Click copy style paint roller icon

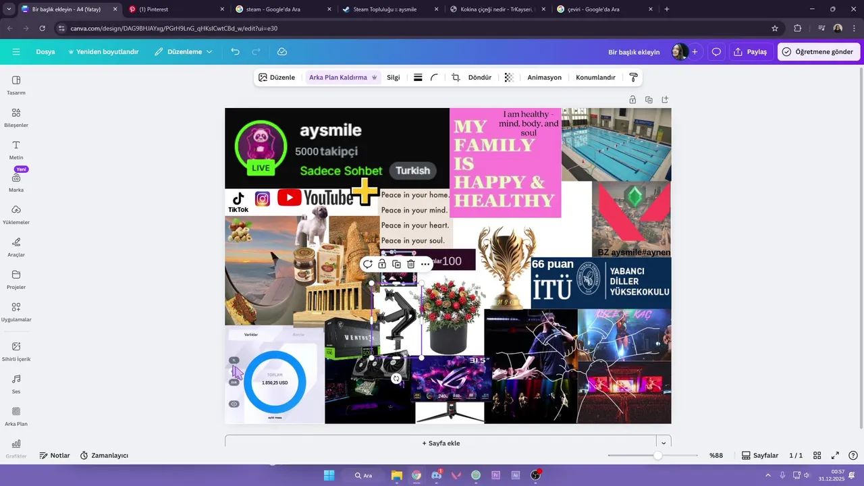(633, 78)
